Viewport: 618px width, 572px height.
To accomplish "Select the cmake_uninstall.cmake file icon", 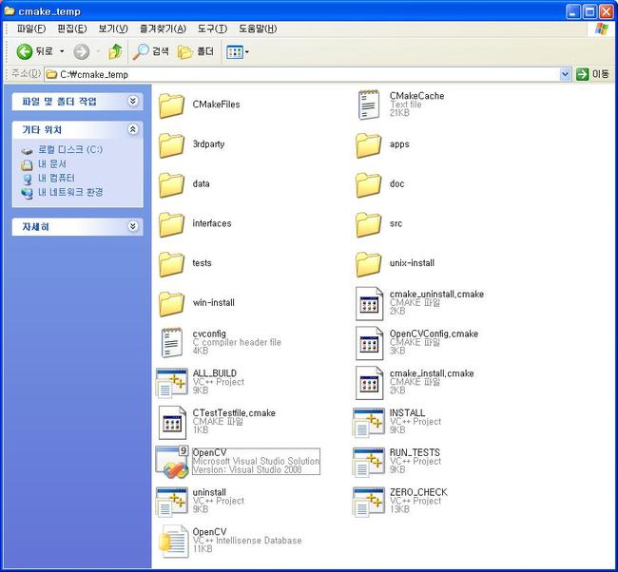I will coord(369,303).
